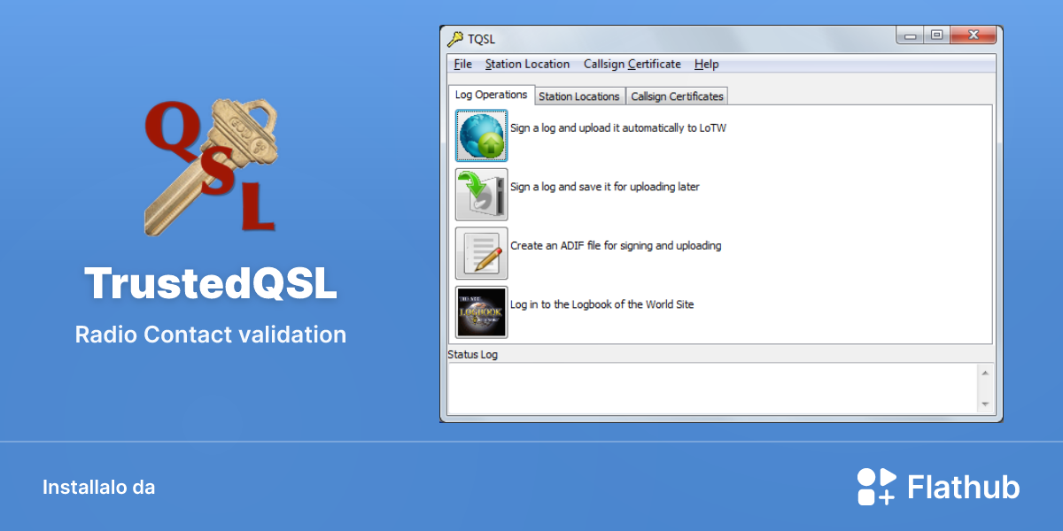Click the TQSL key icon in title bar
This screenshot has width=1063, height=531.
455,38
